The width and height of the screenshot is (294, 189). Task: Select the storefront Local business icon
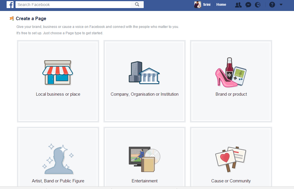(x=57, y=73)
